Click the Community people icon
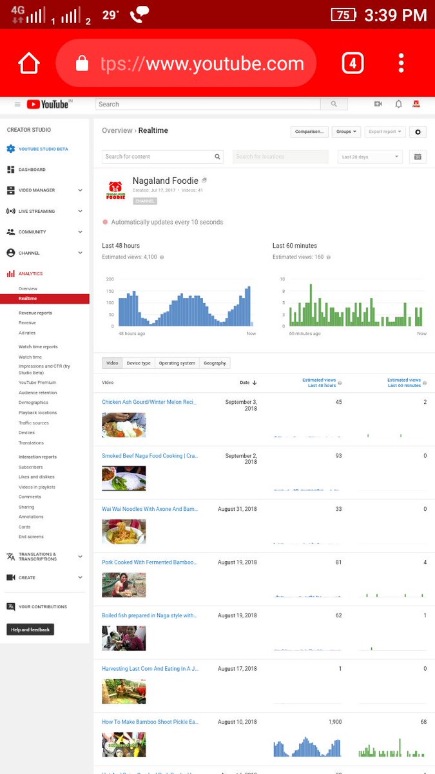 tap(11, 232)
